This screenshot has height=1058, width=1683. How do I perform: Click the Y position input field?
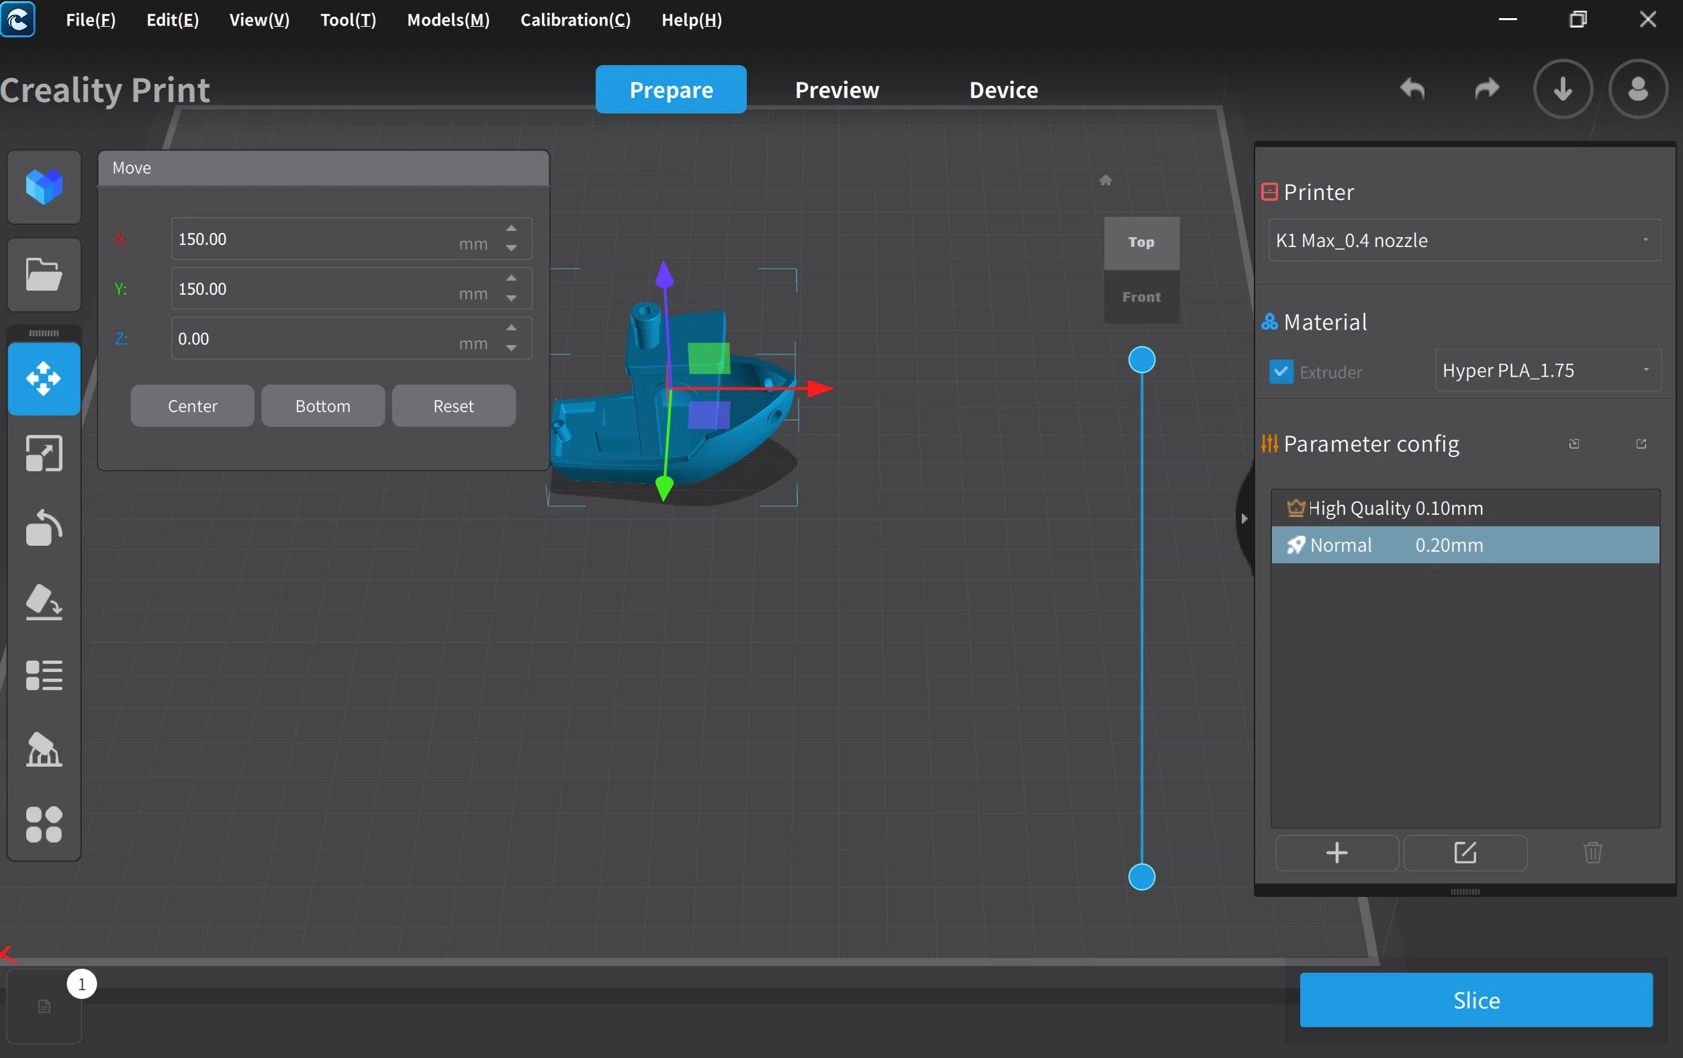pos(351,289)
